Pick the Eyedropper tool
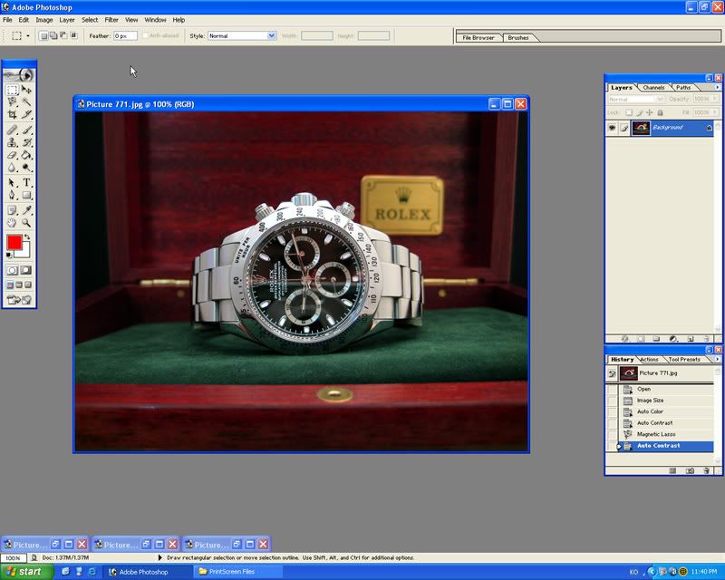Viewport: 725px width, 580px height. (26, 211)
